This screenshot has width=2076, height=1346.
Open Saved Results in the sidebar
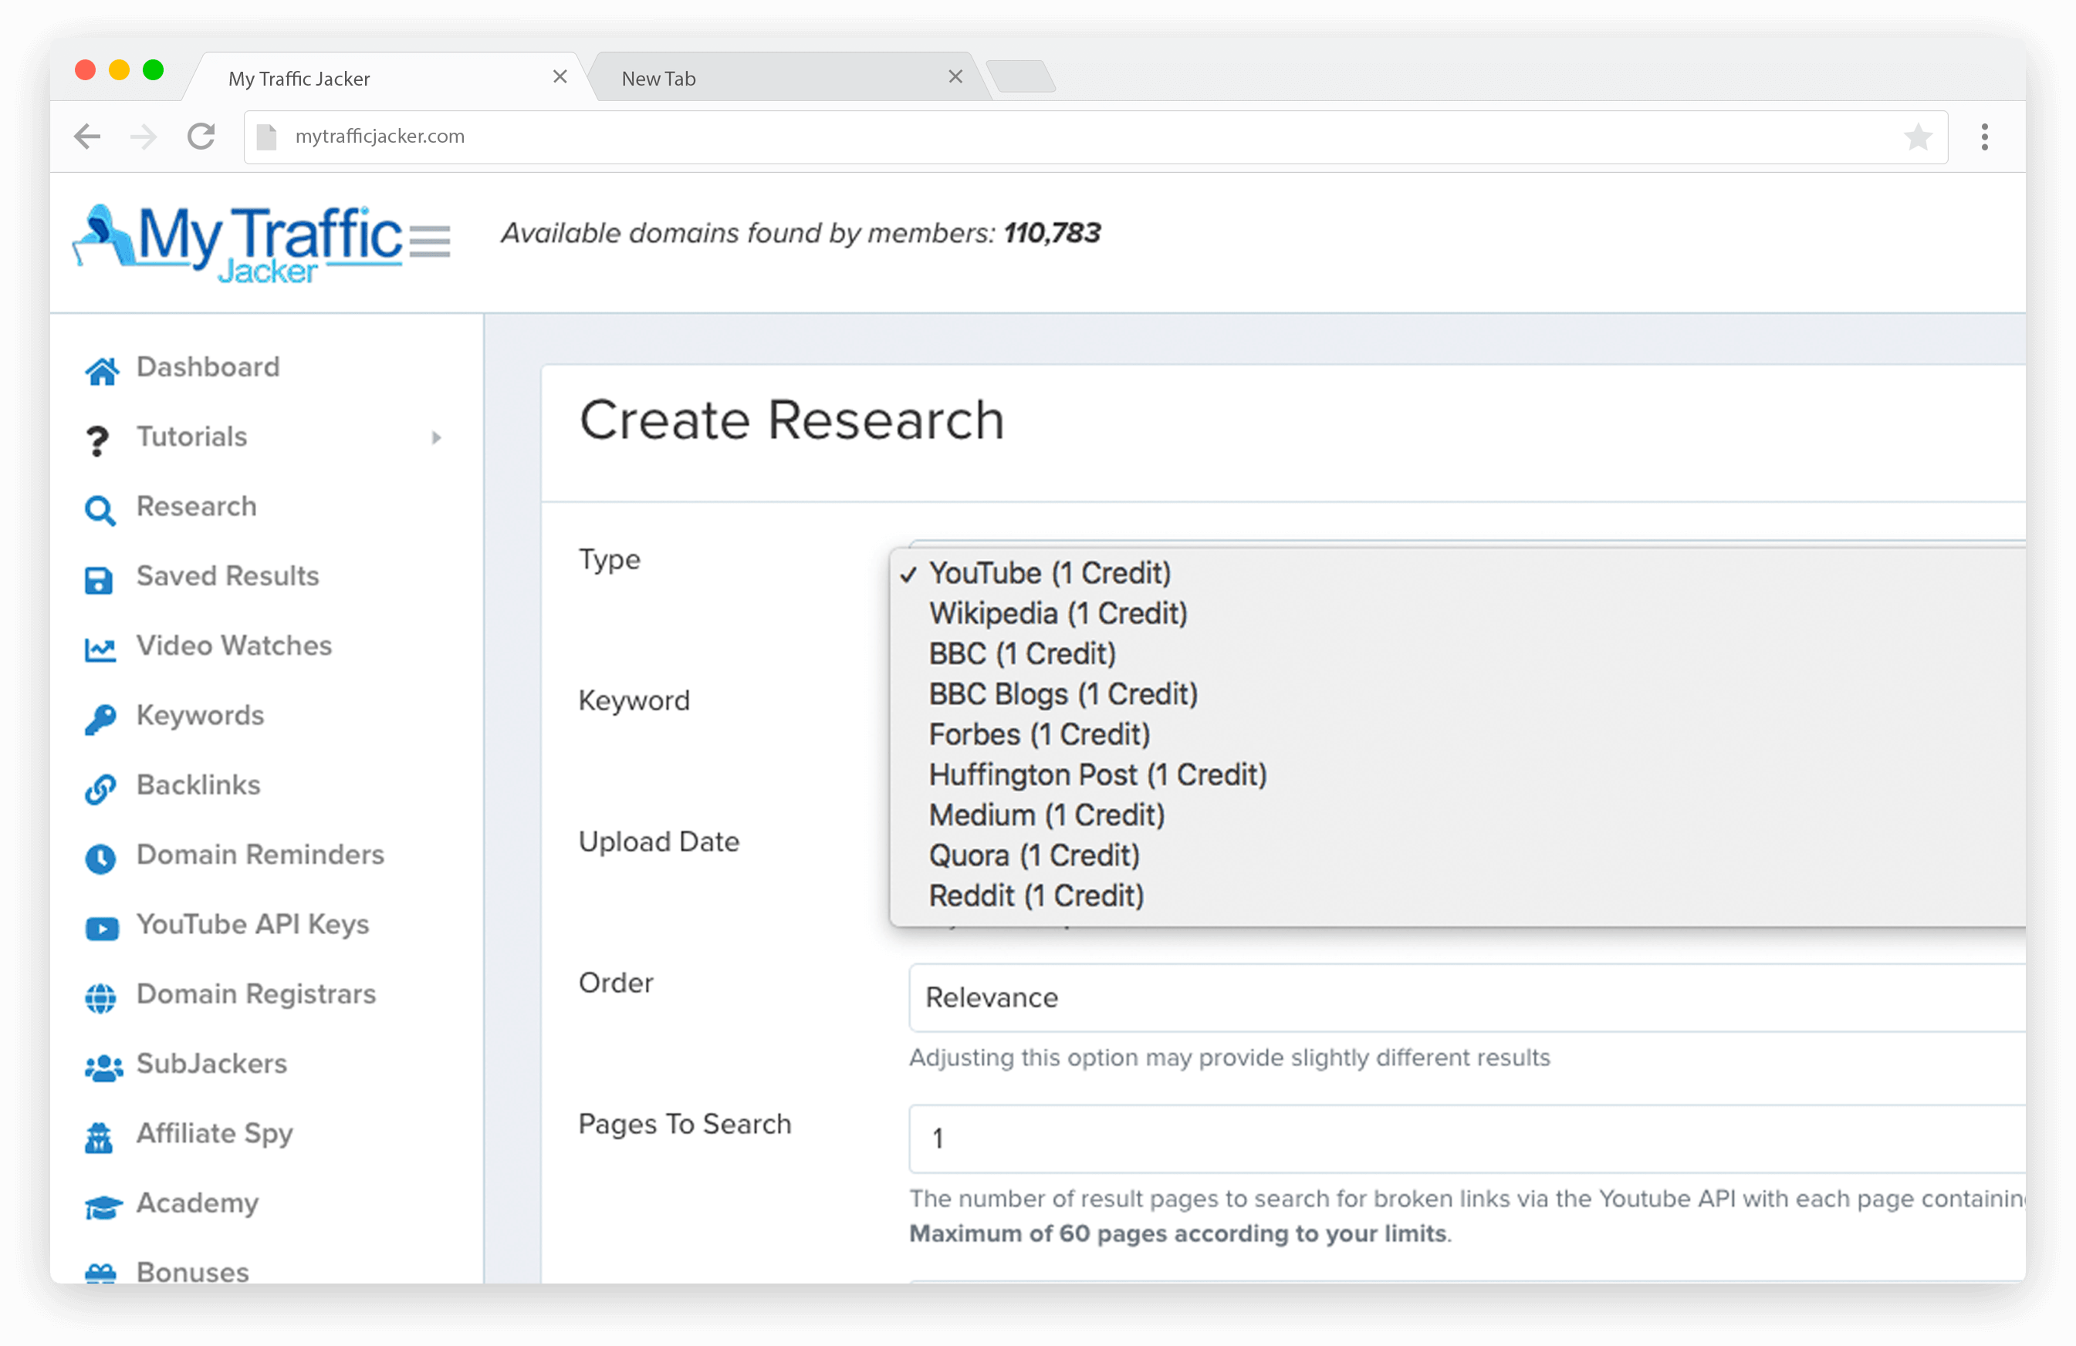click(x=228, y=576)
